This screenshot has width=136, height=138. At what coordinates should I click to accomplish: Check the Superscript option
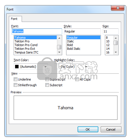pos(47,79)
